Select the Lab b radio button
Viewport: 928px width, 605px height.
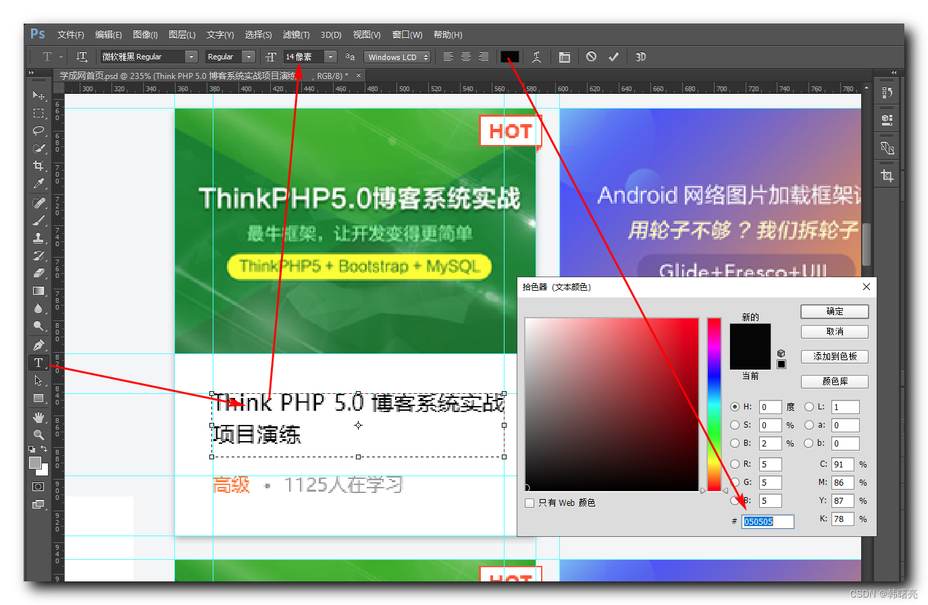(x=809, y=443)
